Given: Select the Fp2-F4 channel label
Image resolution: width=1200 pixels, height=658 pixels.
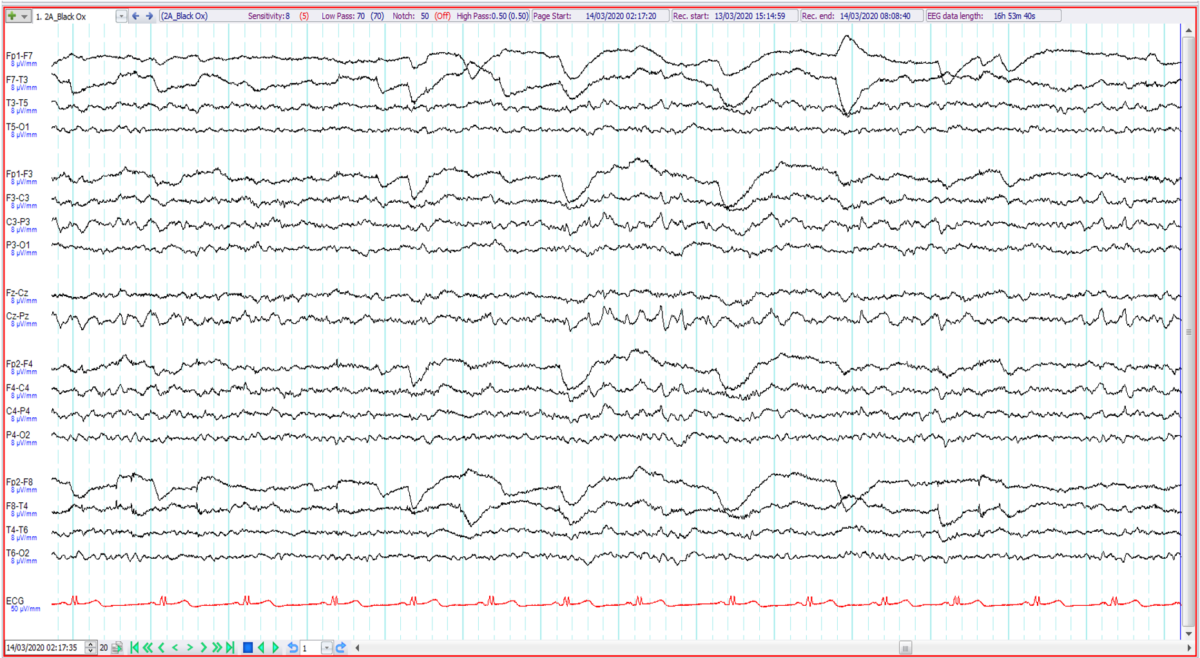Looking at the screenshot, I should click(19, 364).
